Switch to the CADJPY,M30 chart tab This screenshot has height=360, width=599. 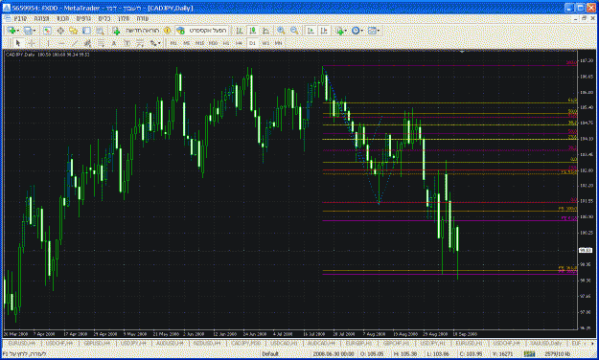(246, 344)
